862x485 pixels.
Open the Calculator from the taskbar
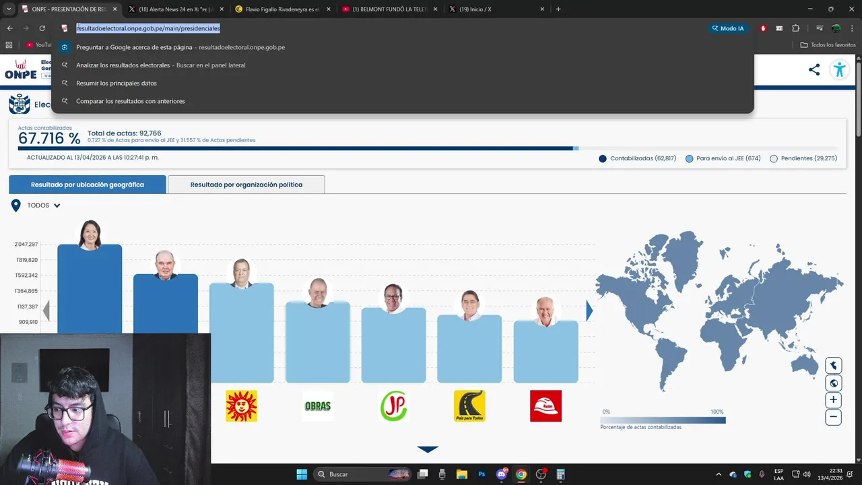coord(560,474)
